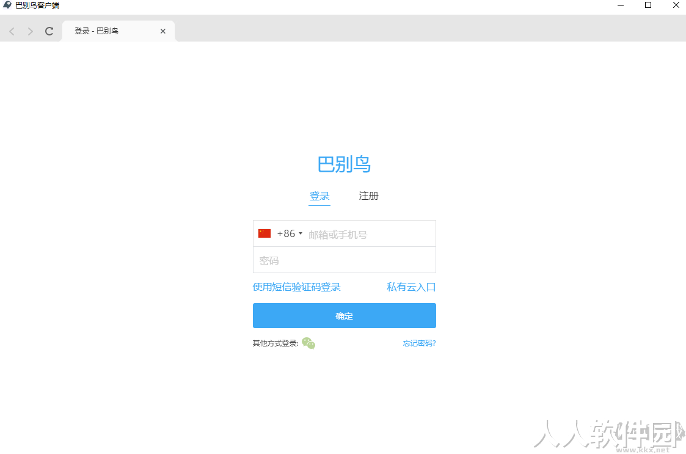The image size is (686, 454).
Task: Click the China flag icon
Action: [x=265, y=233]
